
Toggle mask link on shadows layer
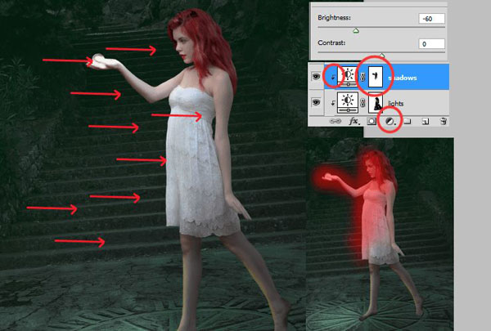click(363, 77)
